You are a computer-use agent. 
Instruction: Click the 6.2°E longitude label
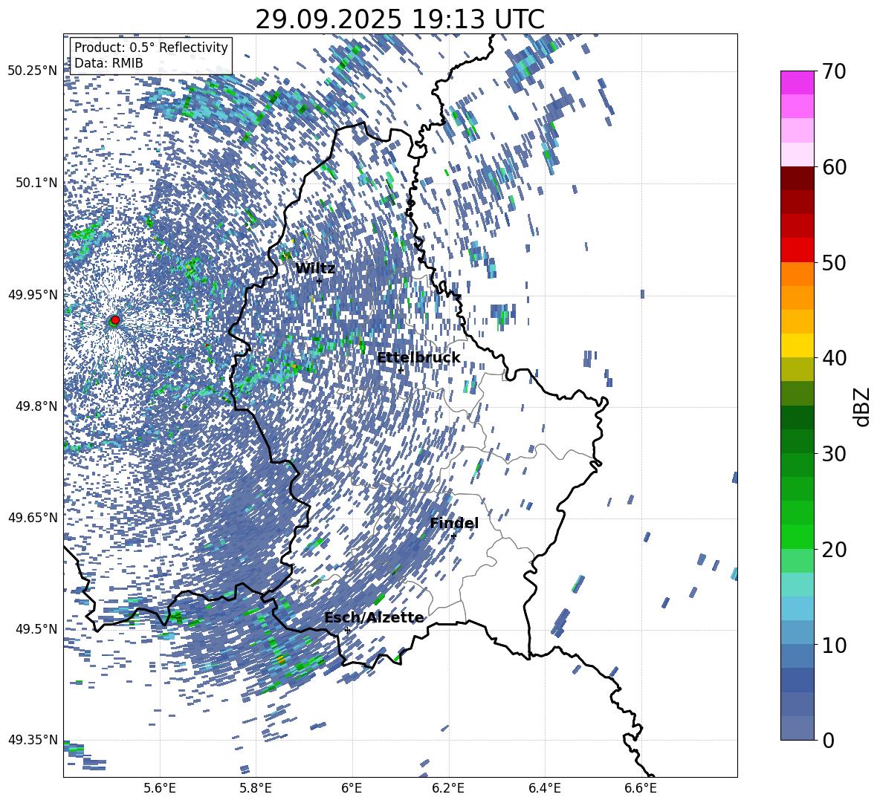pyautogui.click(x=448, y=788)
